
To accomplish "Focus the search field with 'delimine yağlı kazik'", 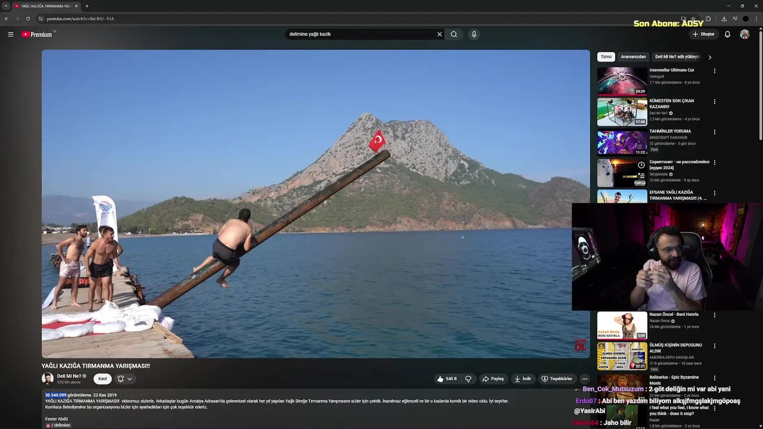I will (361, 35).
